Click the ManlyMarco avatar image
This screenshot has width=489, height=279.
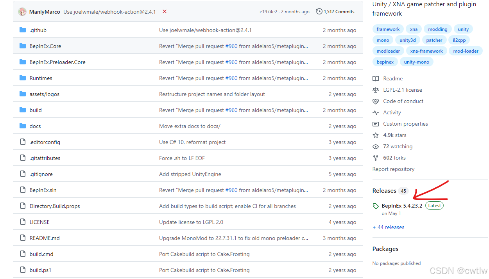pos(22,12)
